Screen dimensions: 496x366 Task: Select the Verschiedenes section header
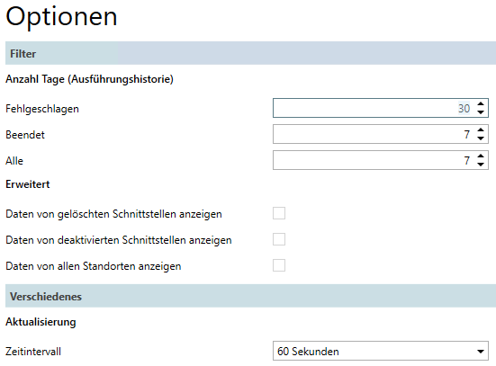pos(250,296)
